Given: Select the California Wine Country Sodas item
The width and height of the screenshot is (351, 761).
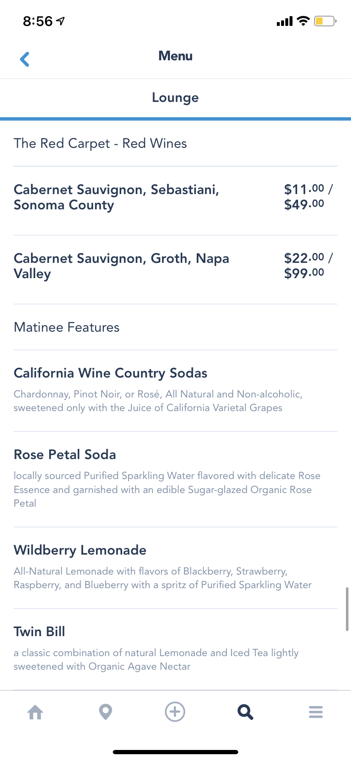Looking at the screenshot, I should [x=111, y=373].
